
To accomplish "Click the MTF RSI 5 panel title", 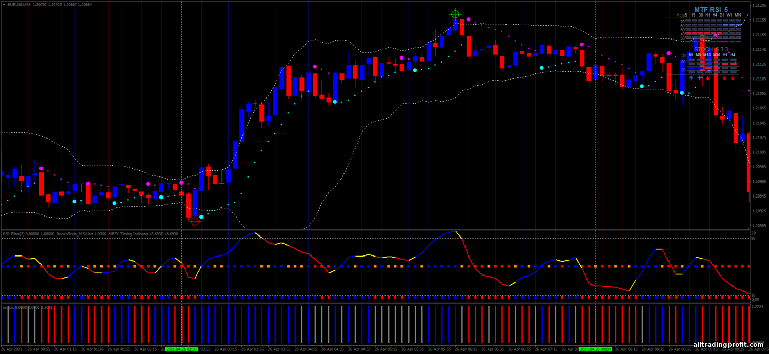I will coord(711,10).
